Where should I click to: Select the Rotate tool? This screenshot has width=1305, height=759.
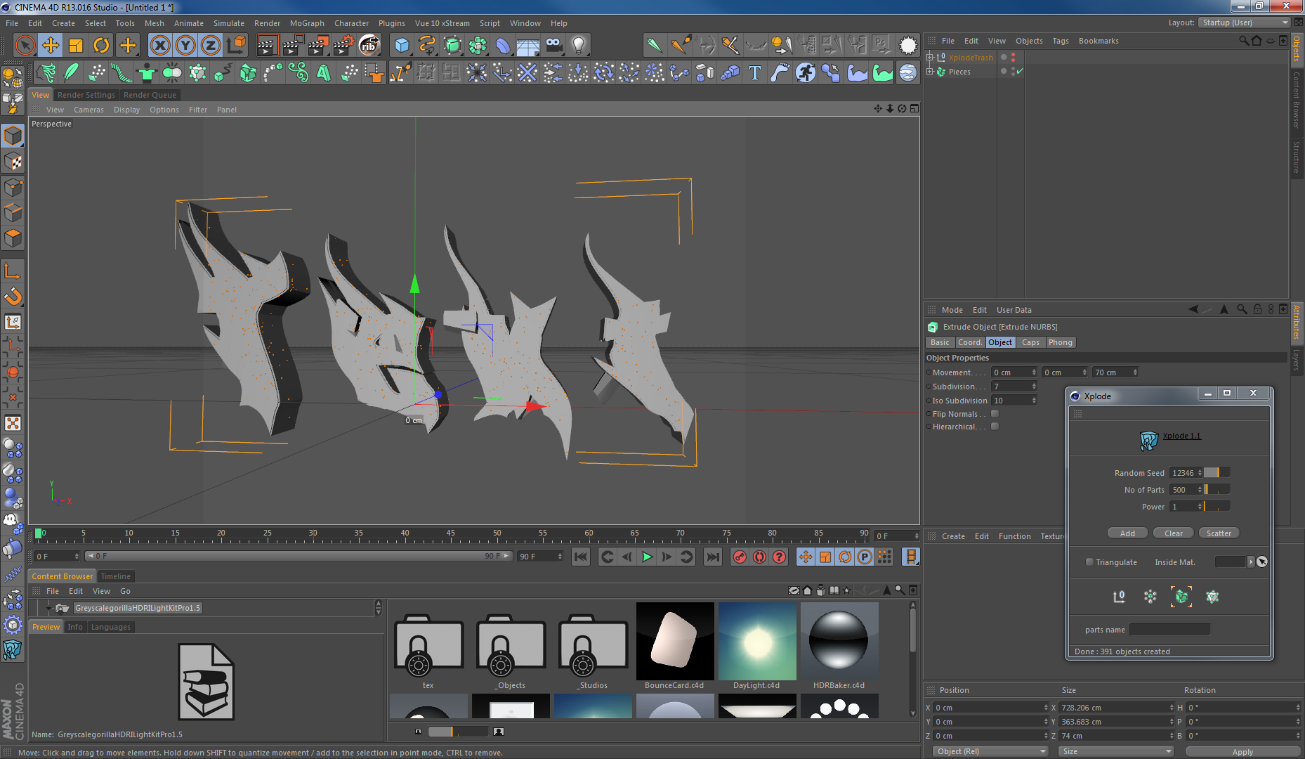tap(101, 46)
